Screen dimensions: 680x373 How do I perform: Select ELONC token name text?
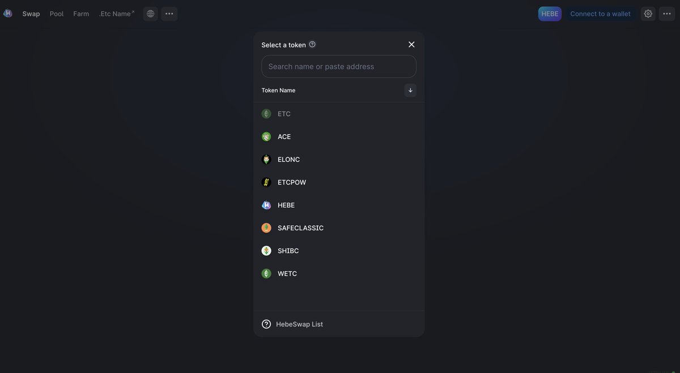pyautogui.click(x=288, y=160)
